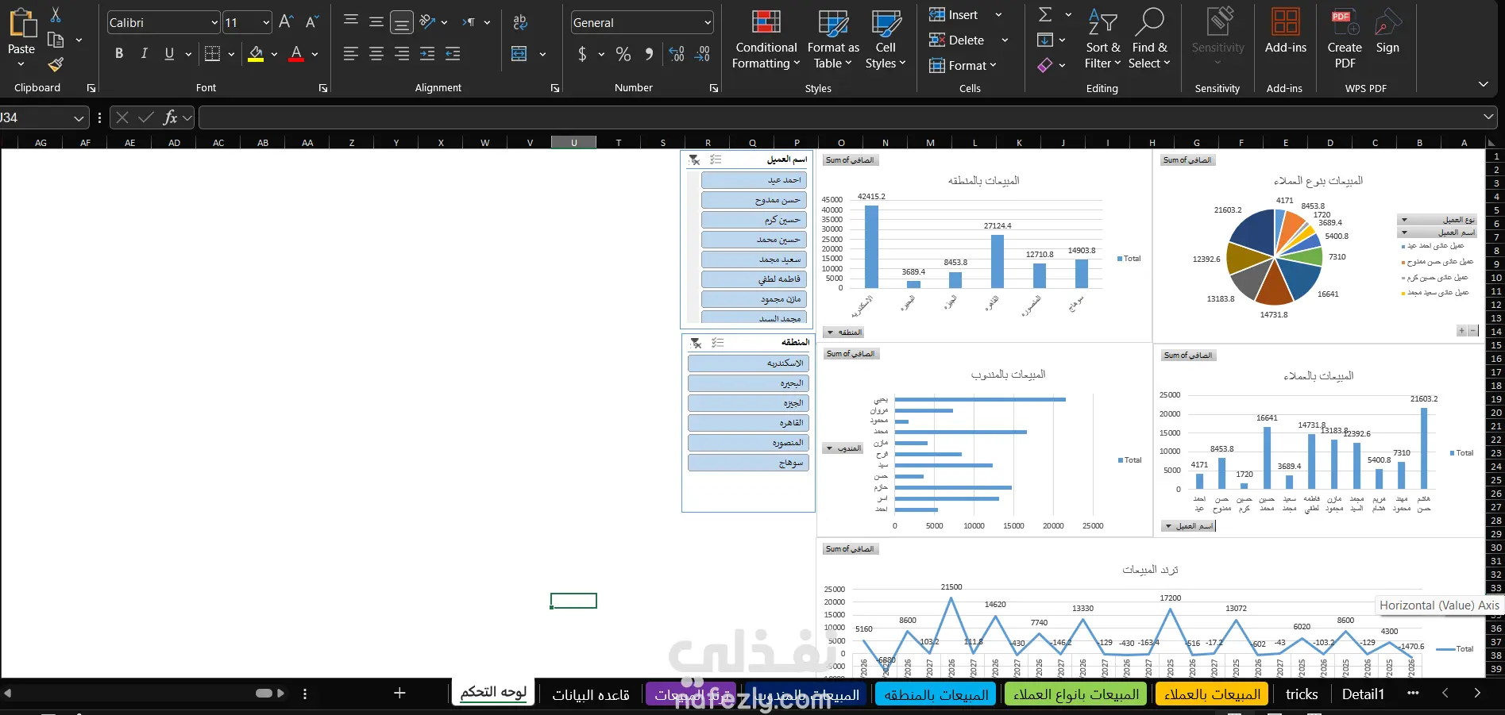Toggle Bottom Align
1505x715 pixels.
click(x=402, y=22)
